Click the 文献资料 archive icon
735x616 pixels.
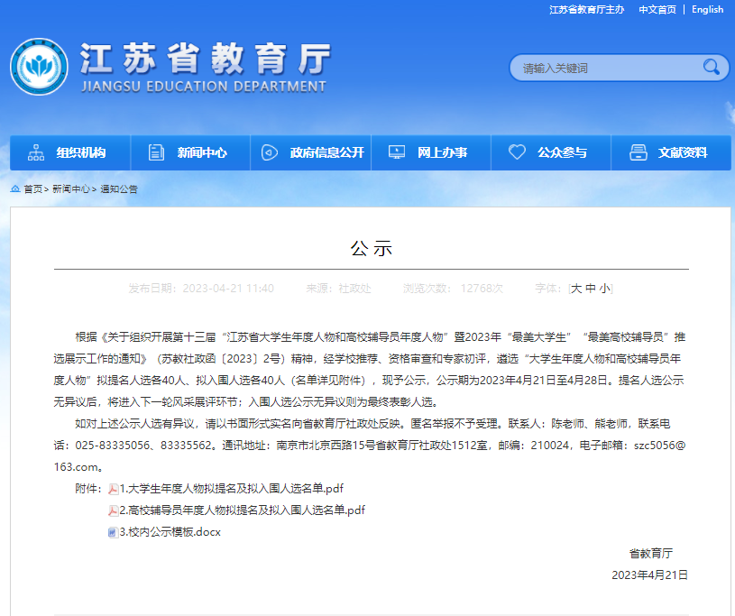pyautogui.click(x=638, y=152)
